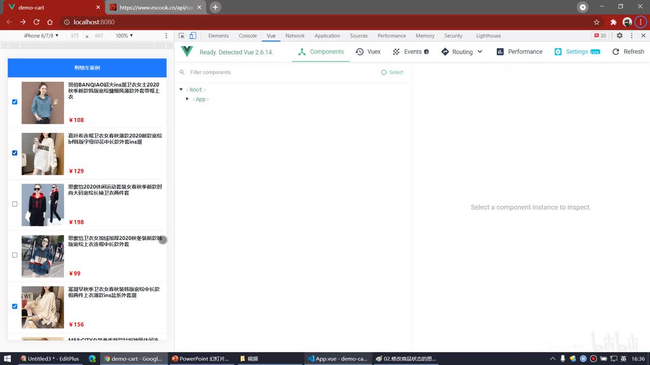Open the Vue Performance tab
Viewport: 650px width, 365px height.
pyautogui.click(x=519, y=52)
